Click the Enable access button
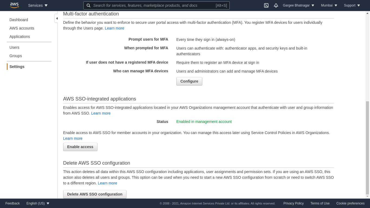The width and height of the screenshot is (370, 208). 80,147
